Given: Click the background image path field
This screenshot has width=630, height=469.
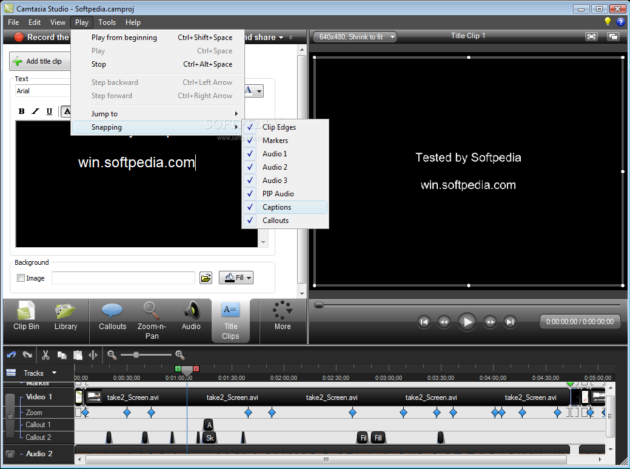Looking at the screenshot, I should (123, 278).
